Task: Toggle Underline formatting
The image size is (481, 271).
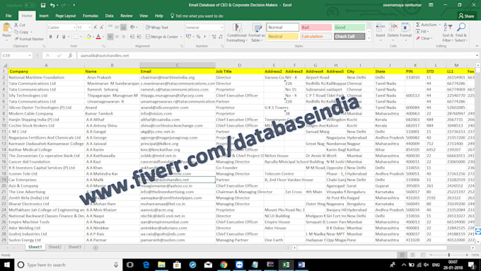Action: coord(64,37)
